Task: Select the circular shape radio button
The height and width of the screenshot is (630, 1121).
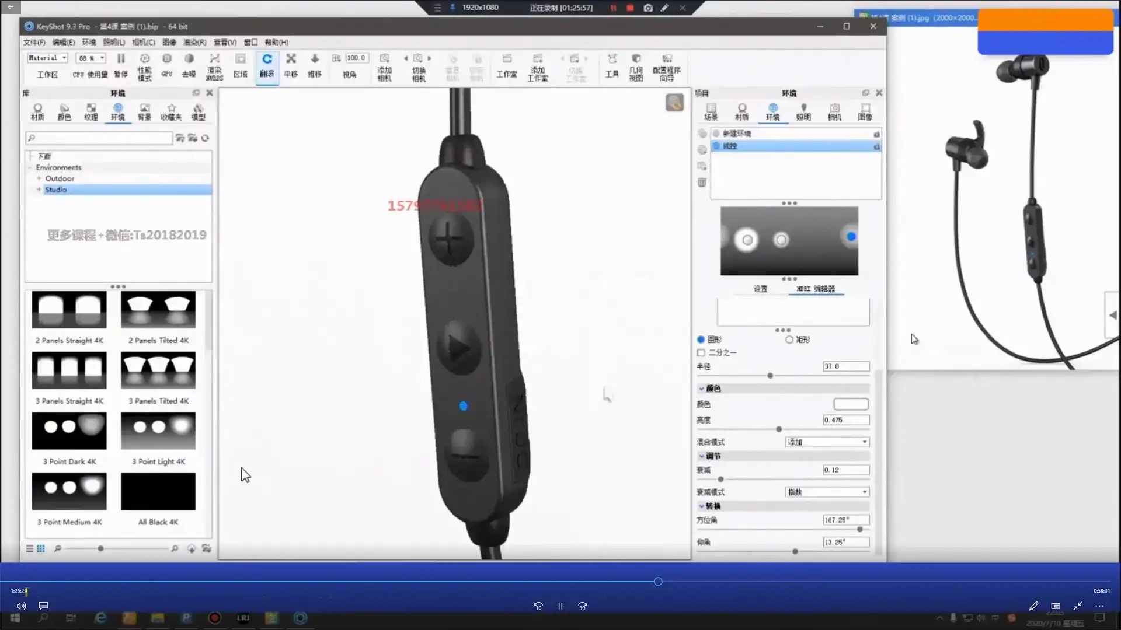Action: [701, 339]
